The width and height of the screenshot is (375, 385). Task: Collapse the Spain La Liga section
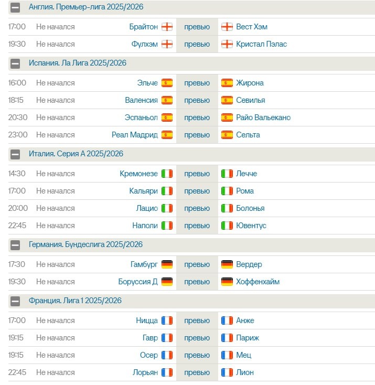(15, 63)
